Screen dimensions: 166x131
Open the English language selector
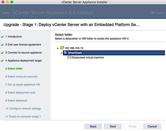coord(158,13)
